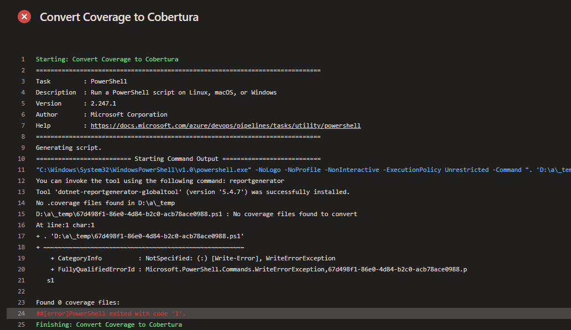Select the 'Found 0 coverage files:' line
Screen dimensions: 571x330
coord(77,302)
